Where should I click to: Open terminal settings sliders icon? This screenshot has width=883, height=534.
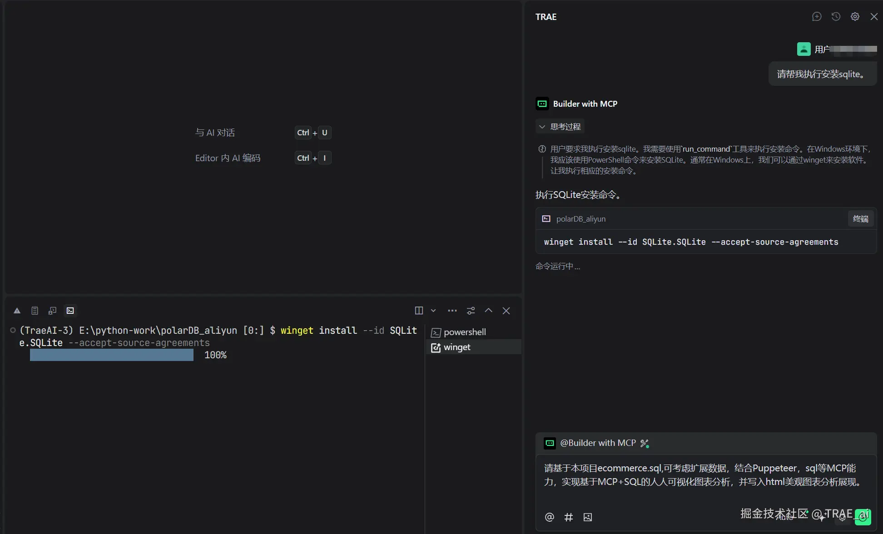471,311
